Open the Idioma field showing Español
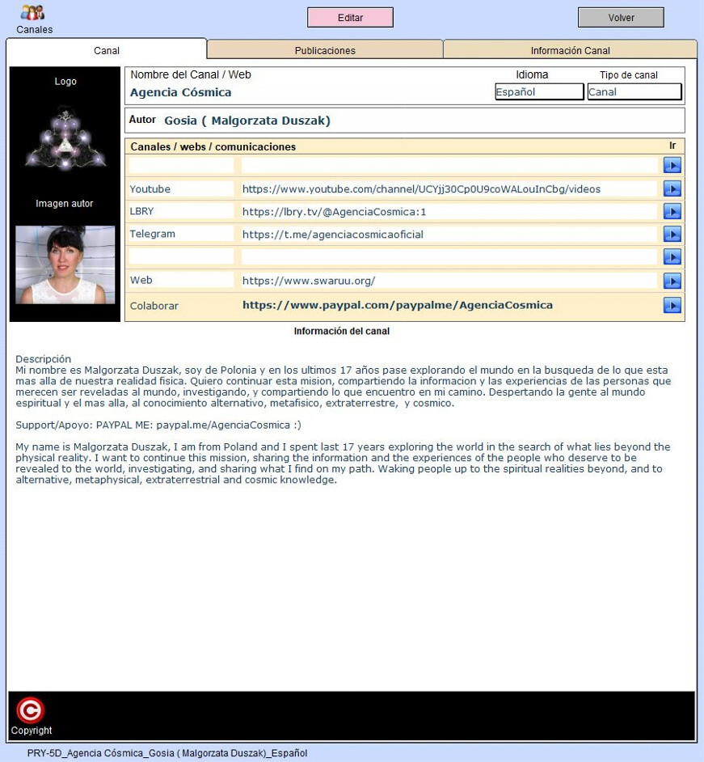 538,92
